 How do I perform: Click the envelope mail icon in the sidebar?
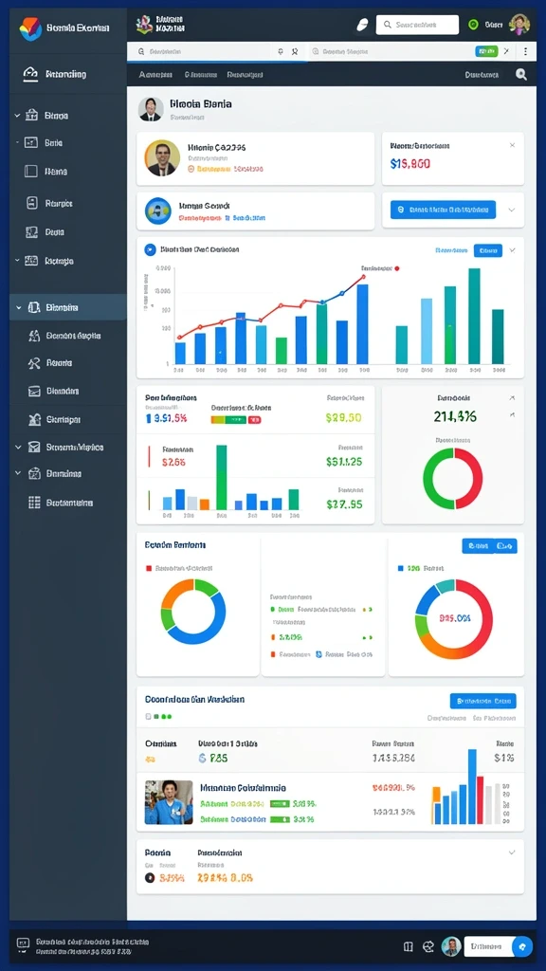coord(34,448)
